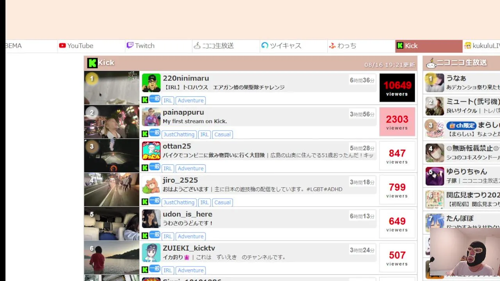
Task: Open ミュート(弐号機) avatar in Niconico list
Action: (x=435, y=106)
